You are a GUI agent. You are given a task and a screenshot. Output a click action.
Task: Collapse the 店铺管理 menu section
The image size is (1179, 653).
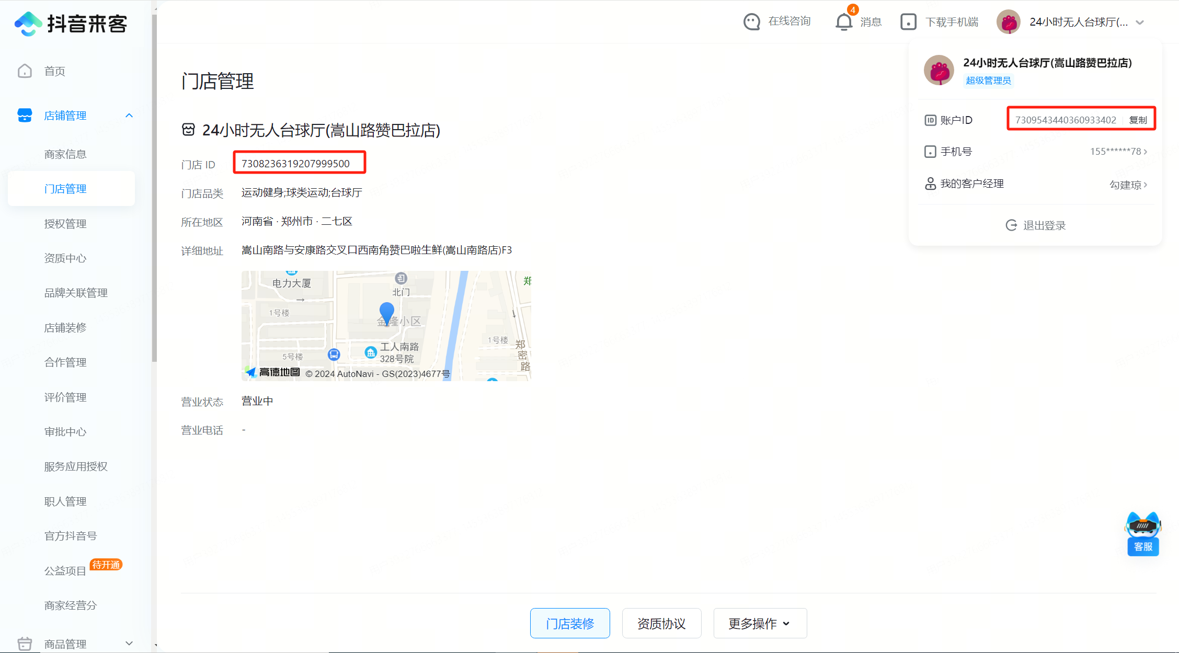point(129,116)
